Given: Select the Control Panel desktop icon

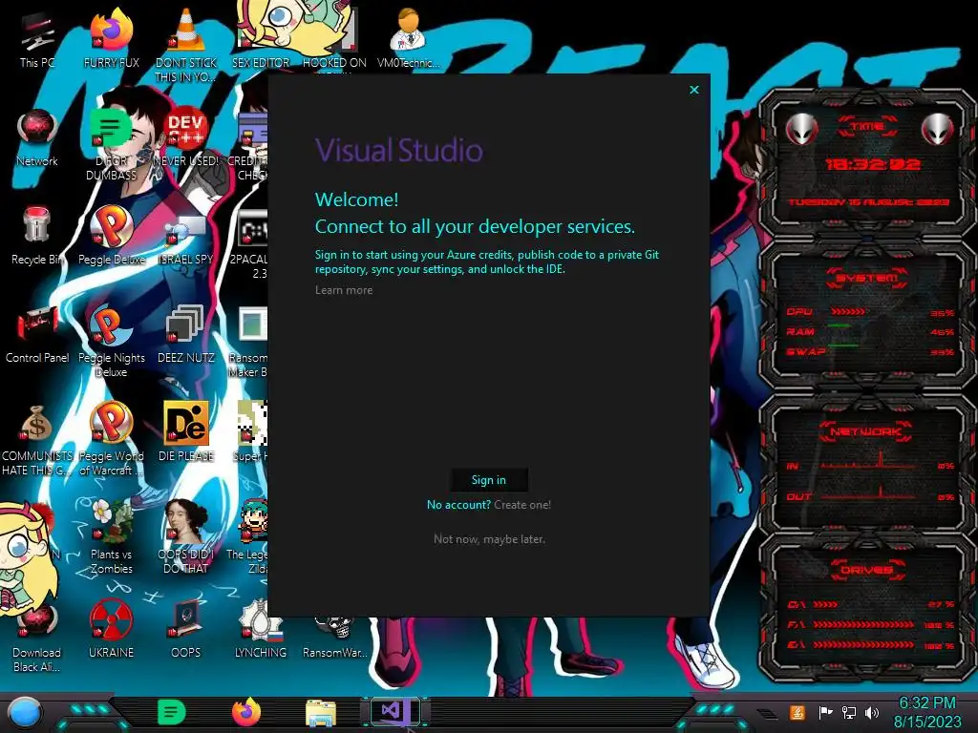Looking at the screenshot, I should click(x=37, y=335).
